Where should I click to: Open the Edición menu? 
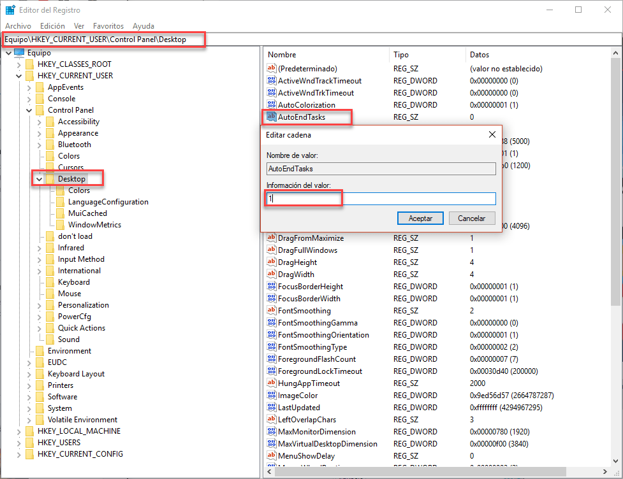[x=52, y=26]
